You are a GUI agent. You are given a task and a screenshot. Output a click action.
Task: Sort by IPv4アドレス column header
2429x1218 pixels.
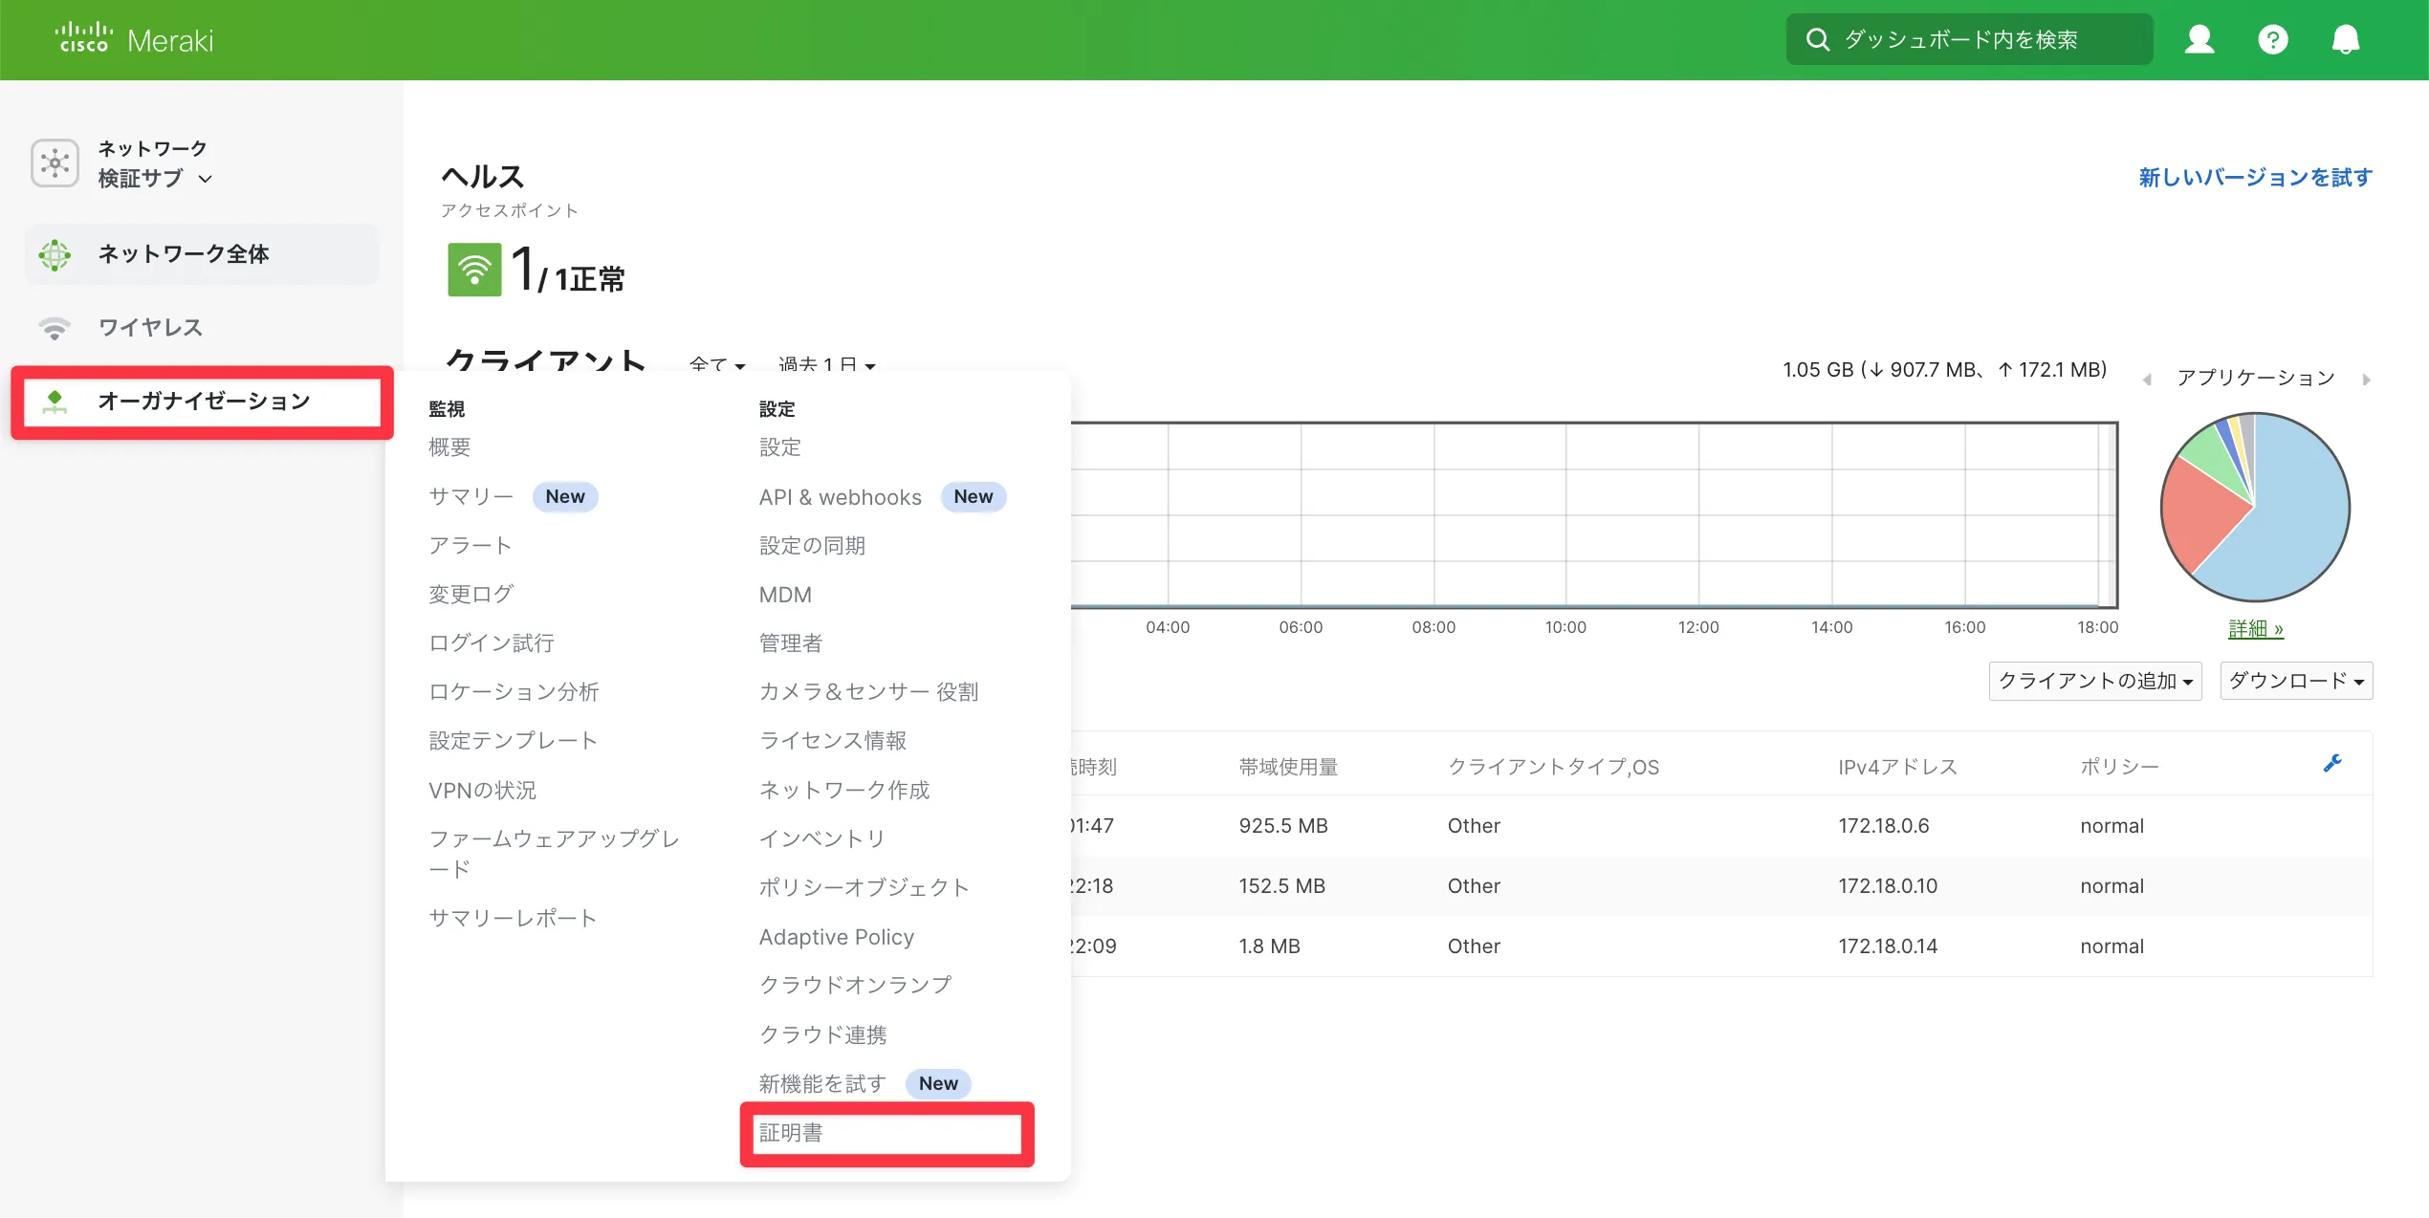point(1897,767)
